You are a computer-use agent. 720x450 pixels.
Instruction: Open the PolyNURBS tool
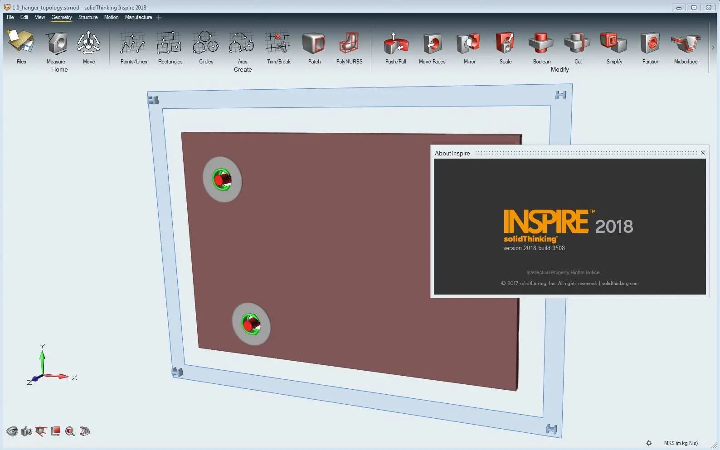click(x=349, y=44)
